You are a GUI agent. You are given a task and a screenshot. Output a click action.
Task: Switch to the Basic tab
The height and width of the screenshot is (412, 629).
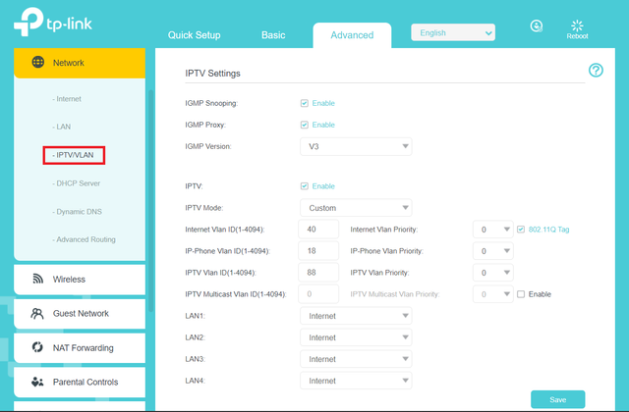tap(273, 35)
